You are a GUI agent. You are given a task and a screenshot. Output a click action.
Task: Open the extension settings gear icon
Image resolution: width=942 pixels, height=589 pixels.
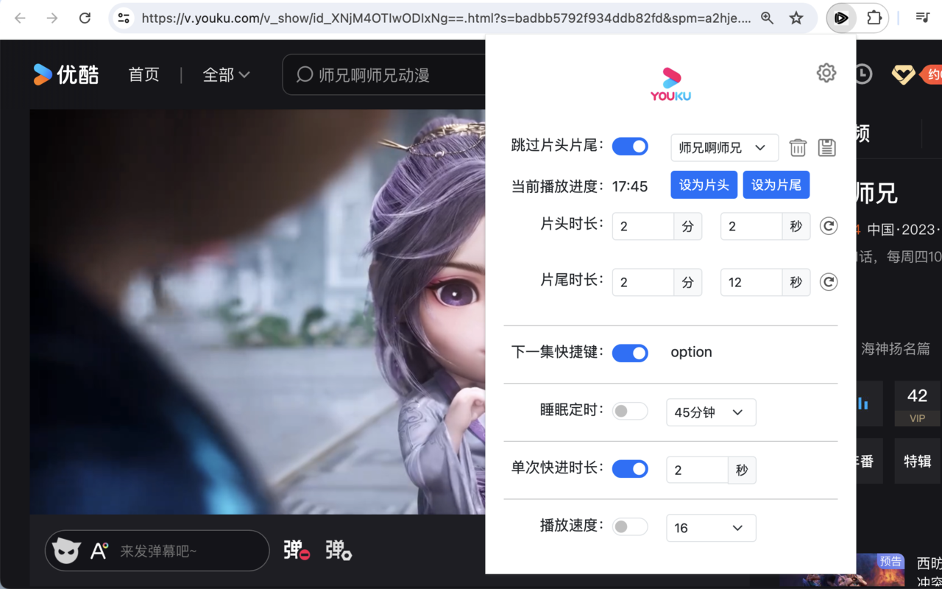(x=826, y=73)
